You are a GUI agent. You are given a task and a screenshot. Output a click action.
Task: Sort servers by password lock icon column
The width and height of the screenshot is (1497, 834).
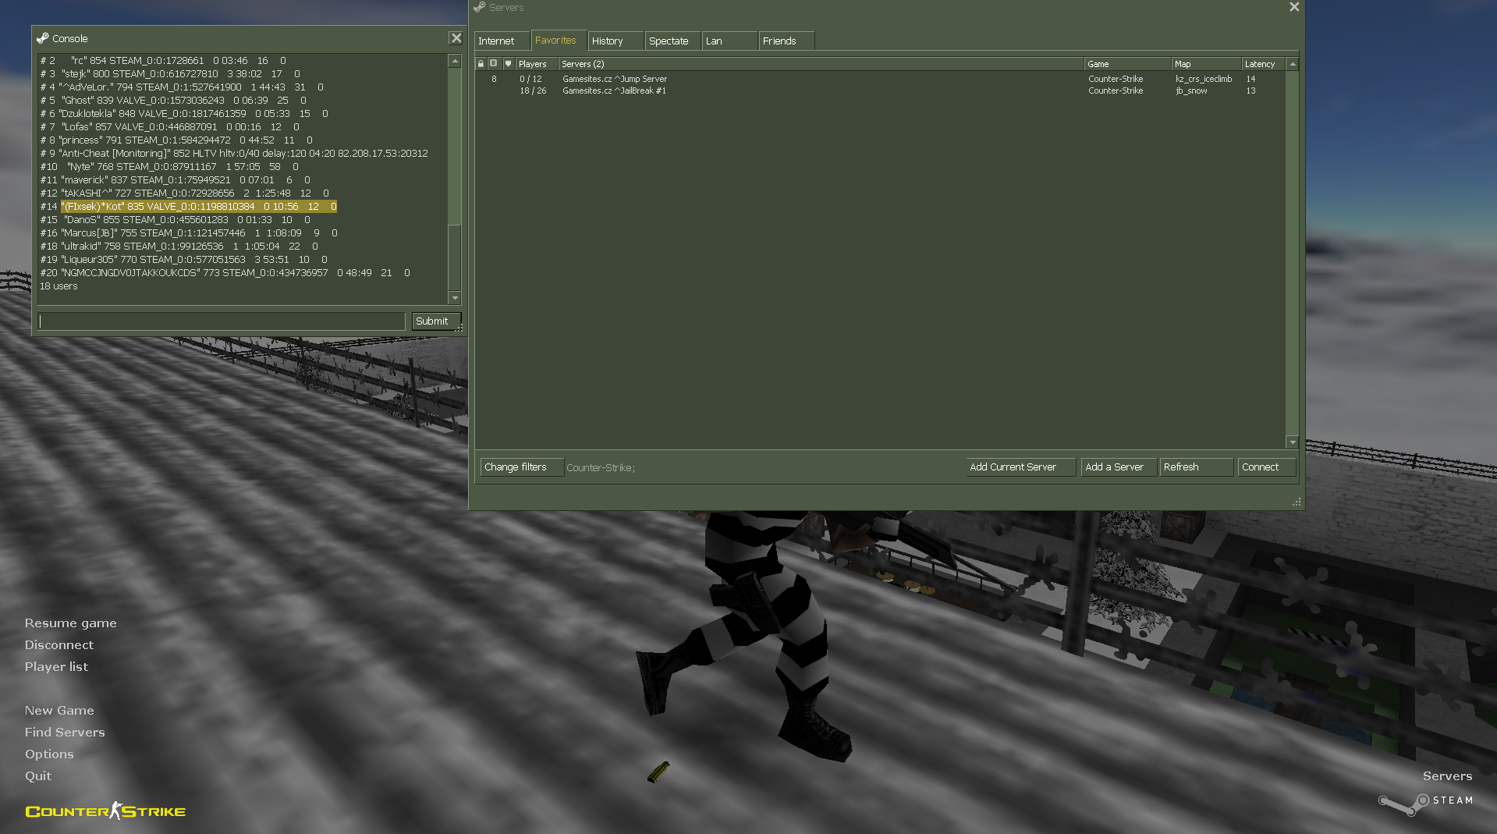(481, 64)
